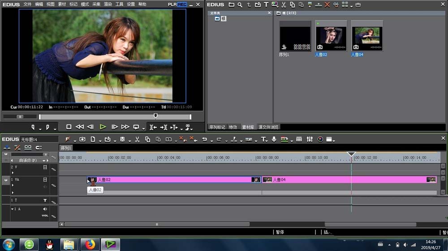Click the create title T icon in timeline
448x251 pixels.
point(263,139)
